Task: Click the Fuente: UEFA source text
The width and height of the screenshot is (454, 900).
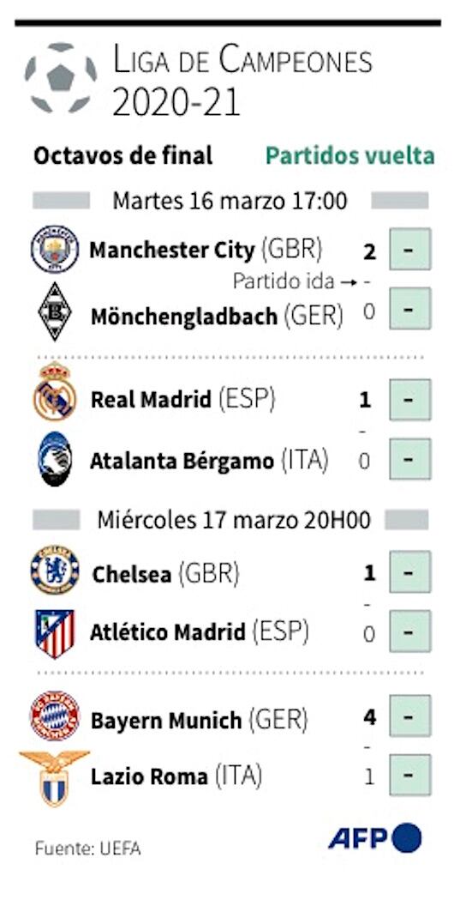Action: 87,849
